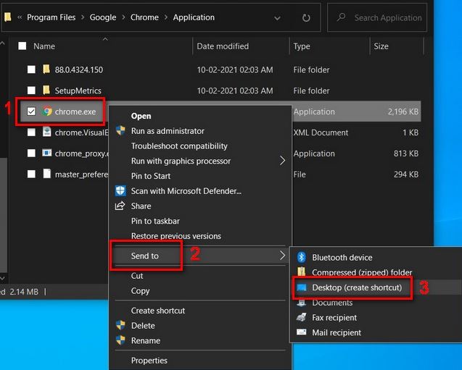This screenshot has width=462, height=370.
Task: Click the Chrome icon next to chrome.exe
Action: tap(47, 112)
